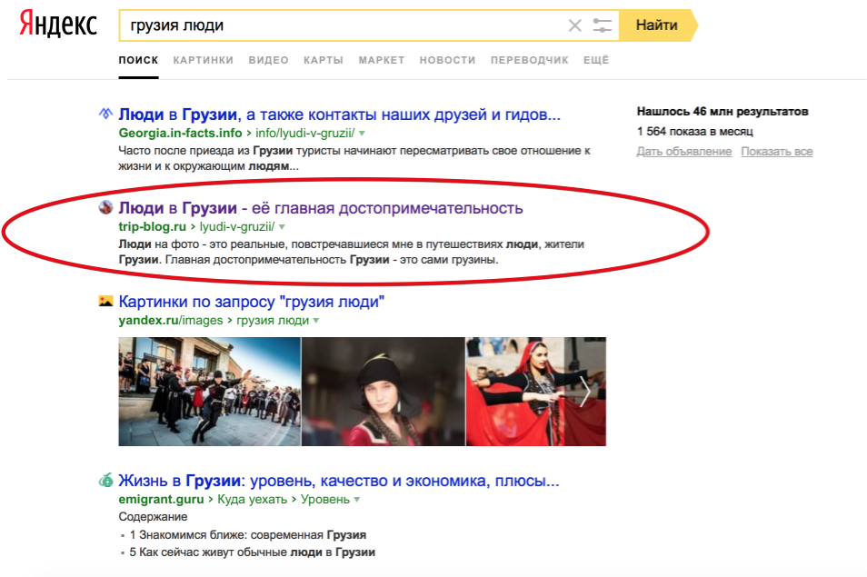Click Georgia.in-facts.info favicon icon
Image resolution: width=867 pixels, height=577 pixels.
tap(105, 114)
